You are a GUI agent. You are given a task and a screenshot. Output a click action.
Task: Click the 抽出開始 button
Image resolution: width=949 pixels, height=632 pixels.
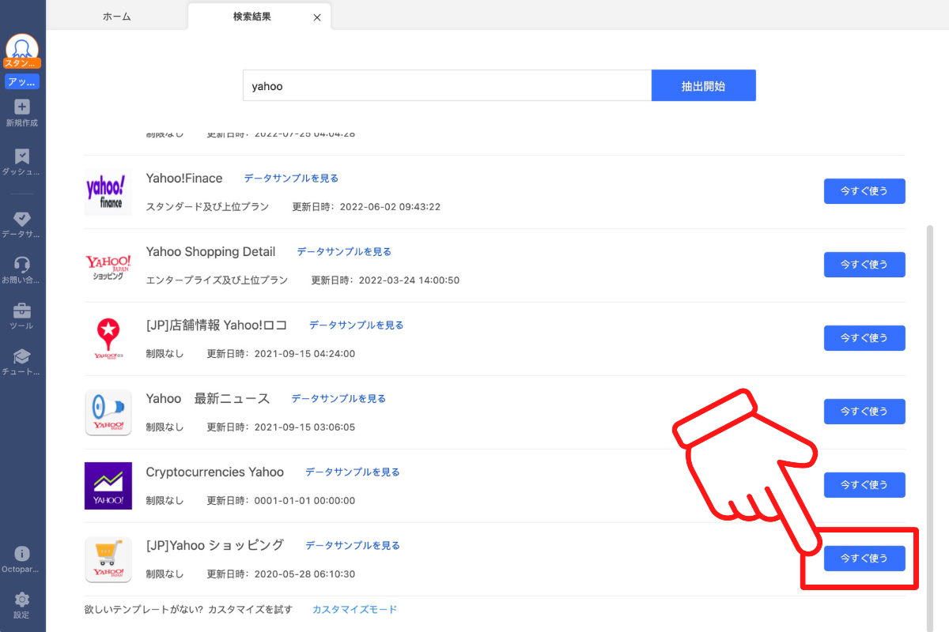click(703, 86)
